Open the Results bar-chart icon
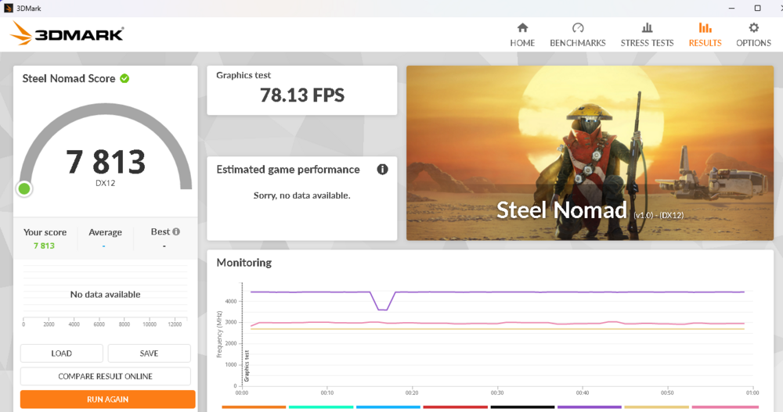Image resolution: width=783 pixels, height=412 pixels. point(705,27)
